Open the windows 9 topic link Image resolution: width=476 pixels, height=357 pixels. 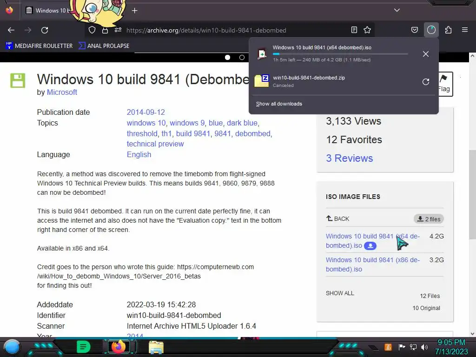(x=187, y=123)
